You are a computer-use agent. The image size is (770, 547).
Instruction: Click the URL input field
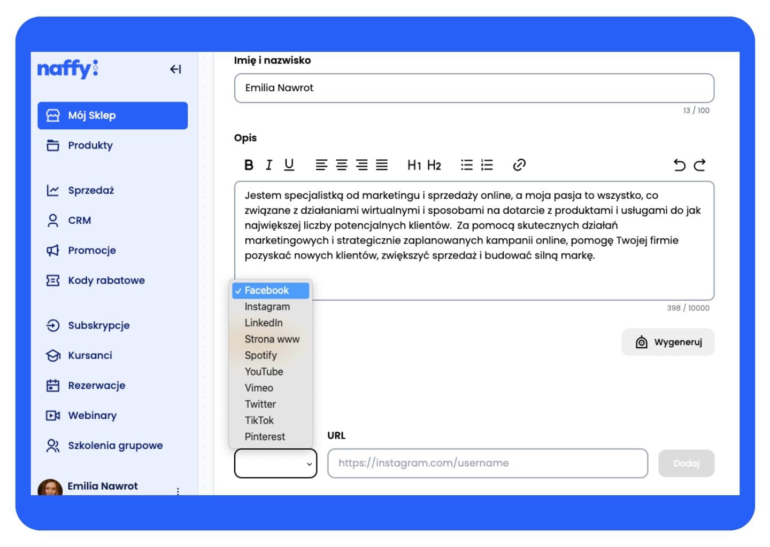[488, 463]
